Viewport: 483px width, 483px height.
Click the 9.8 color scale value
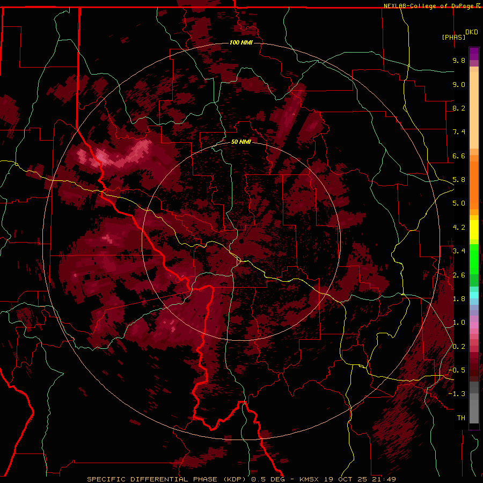point(459,60)
